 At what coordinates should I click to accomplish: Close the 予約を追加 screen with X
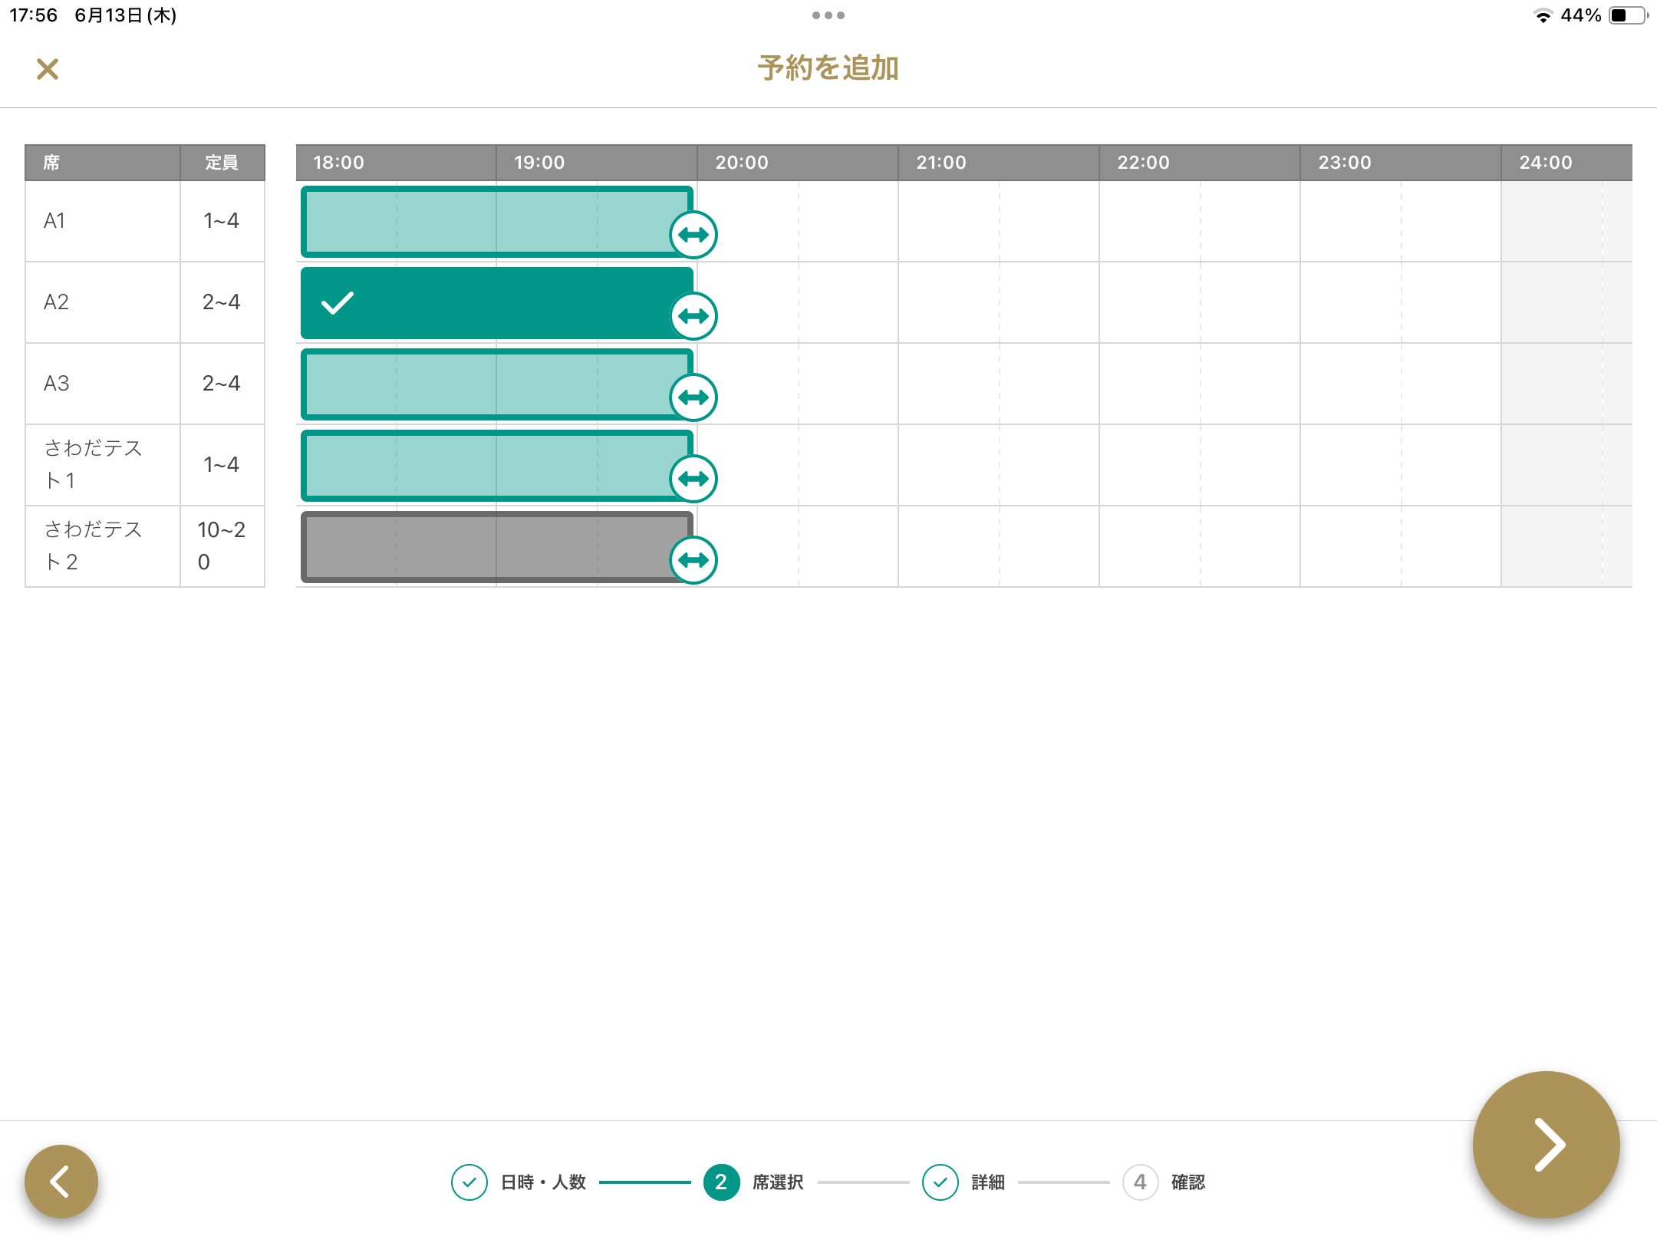point(48,69)
